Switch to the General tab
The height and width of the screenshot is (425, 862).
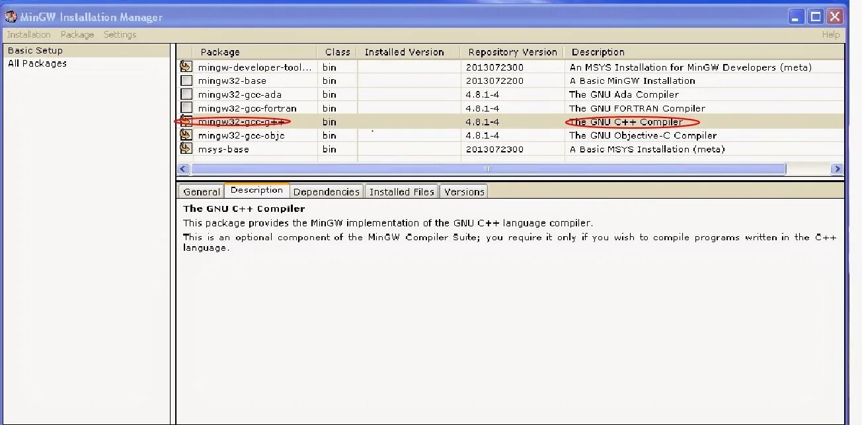(x=201, y=191)
